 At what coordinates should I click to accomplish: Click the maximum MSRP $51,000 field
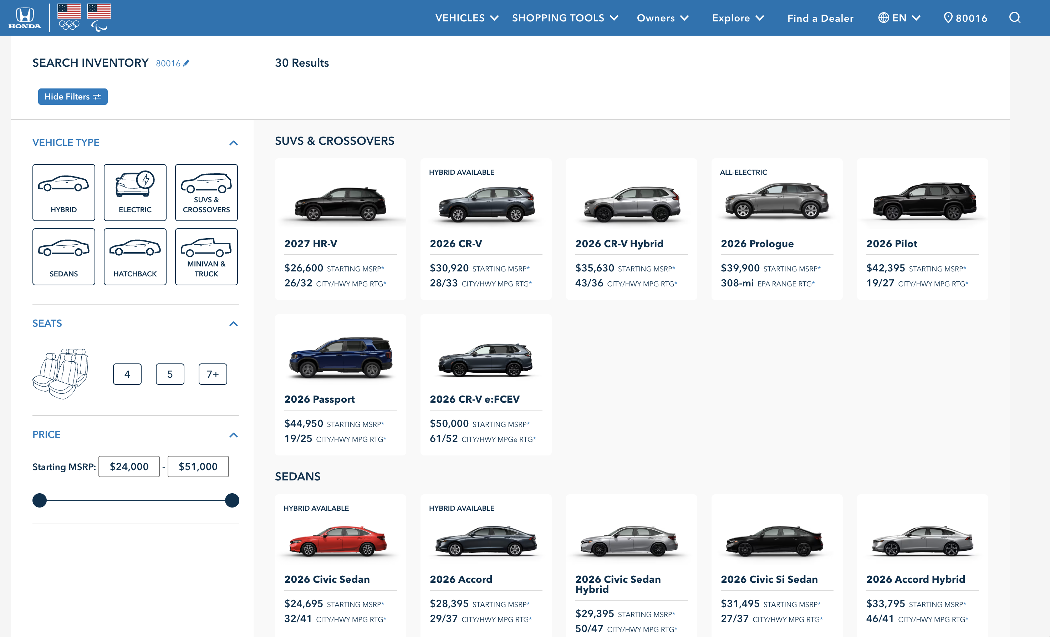pos(198,467)
